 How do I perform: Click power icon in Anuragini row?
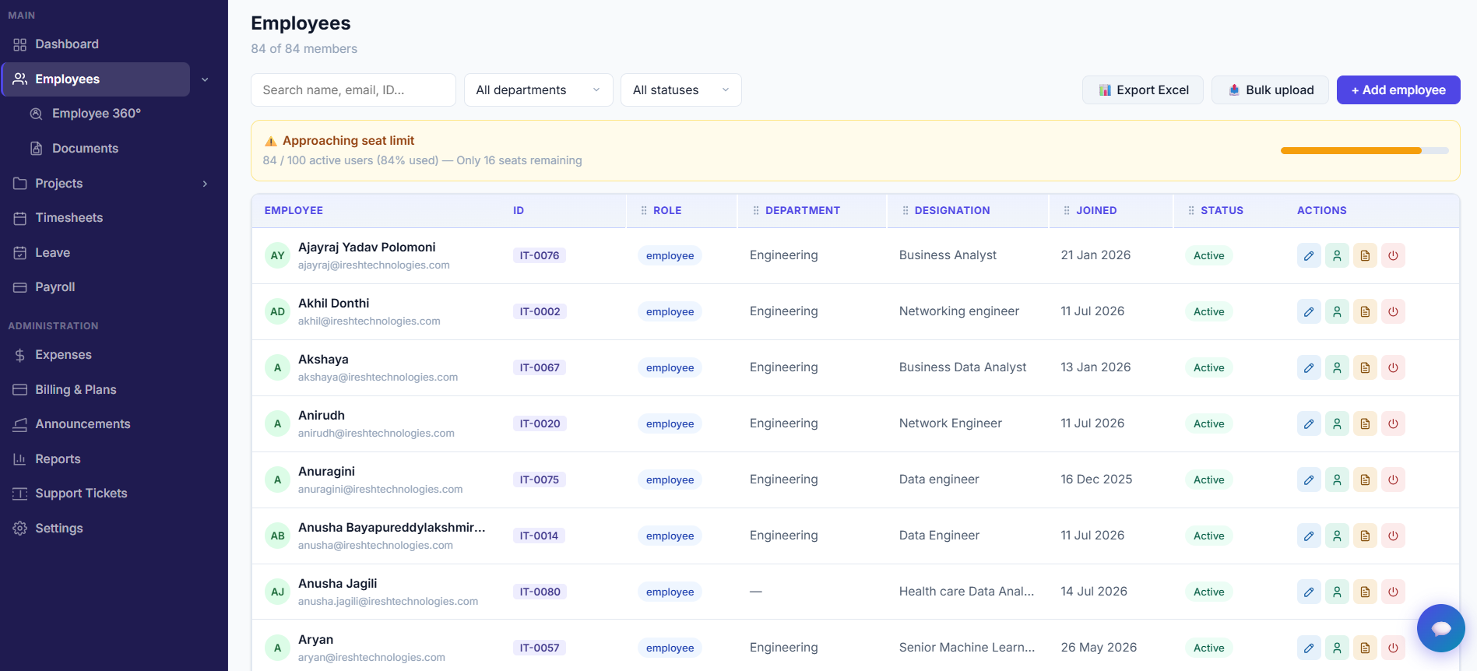coord(1393,480)
